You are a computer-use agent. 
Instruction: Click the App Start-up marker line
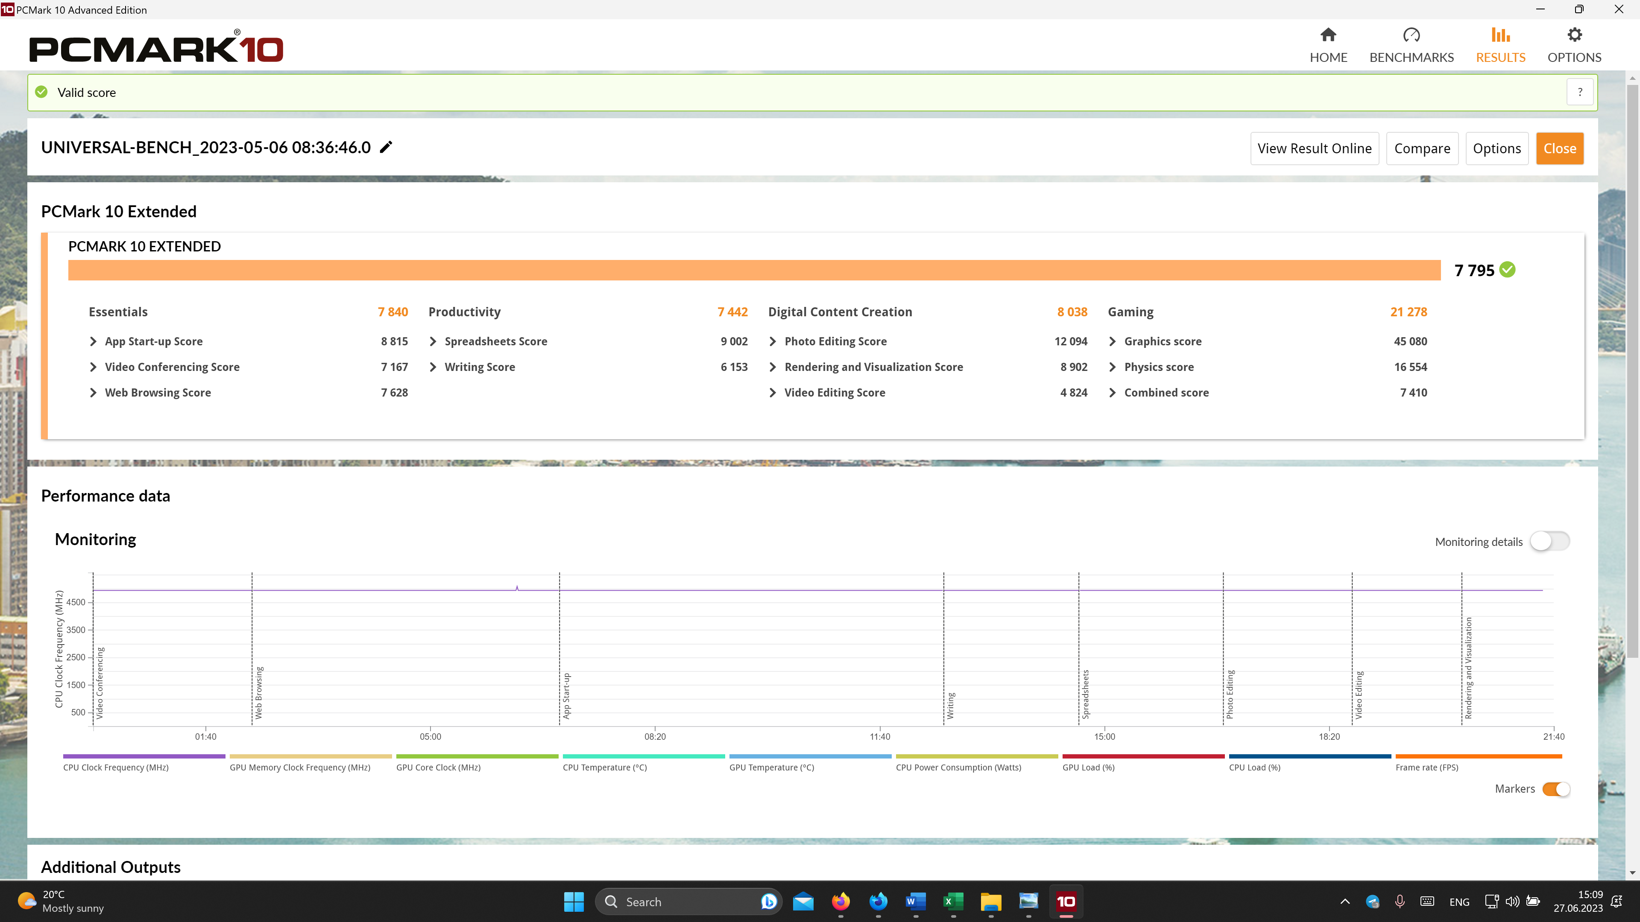click(x=559, y=648)
